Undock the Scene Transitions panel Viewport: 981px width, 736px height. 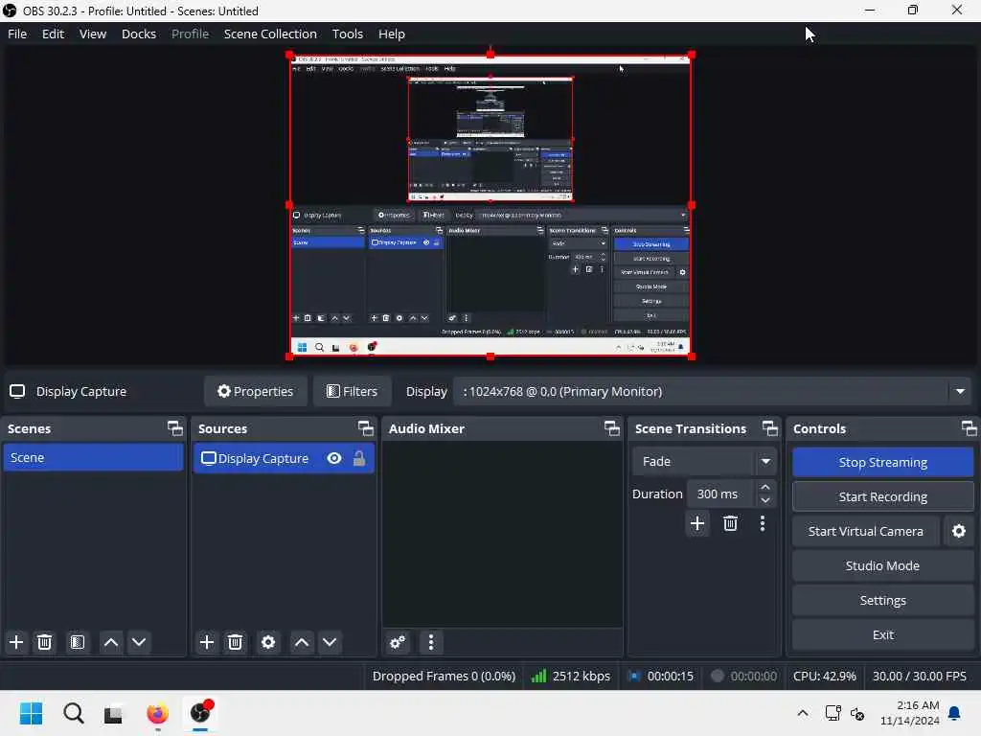pos(770,428)
